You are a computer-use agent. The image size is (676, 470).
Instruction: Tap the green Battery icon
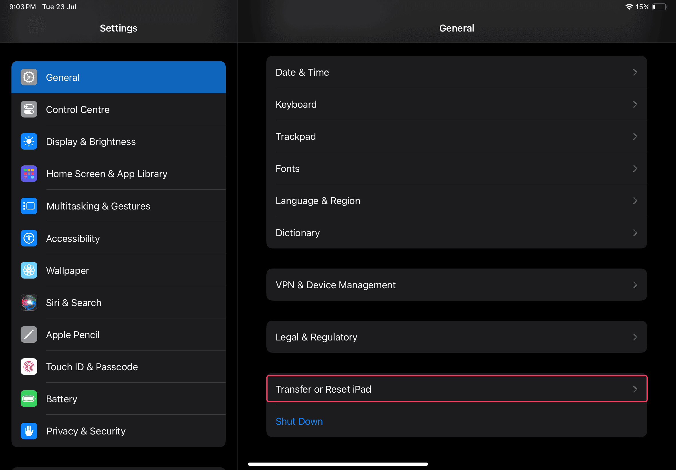[29, 399]
